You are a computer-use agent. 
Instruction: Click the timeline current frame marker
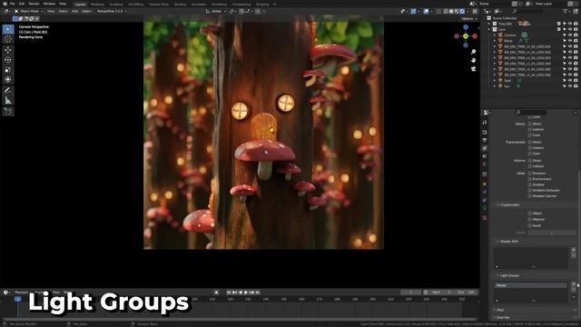[18, 299]
